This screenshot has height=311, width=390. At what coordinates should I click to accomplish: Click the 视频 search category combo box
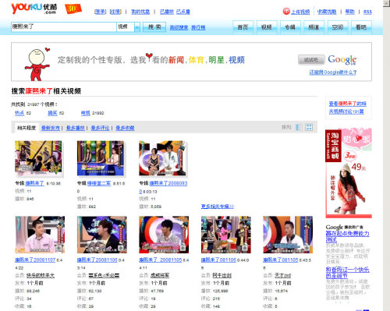click(128, 27)
